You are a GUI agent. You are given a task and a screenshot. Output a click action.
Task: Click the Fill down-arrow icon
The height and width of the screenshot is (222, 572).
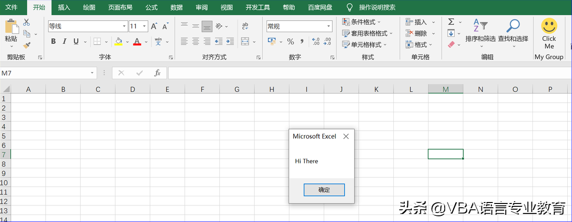451,33
